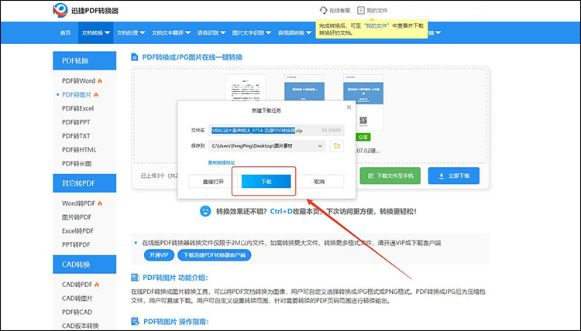Open the 保存到 path dropdown
Image resolution: width=581 pixels, height=331 pixels.
click(320, 145)
